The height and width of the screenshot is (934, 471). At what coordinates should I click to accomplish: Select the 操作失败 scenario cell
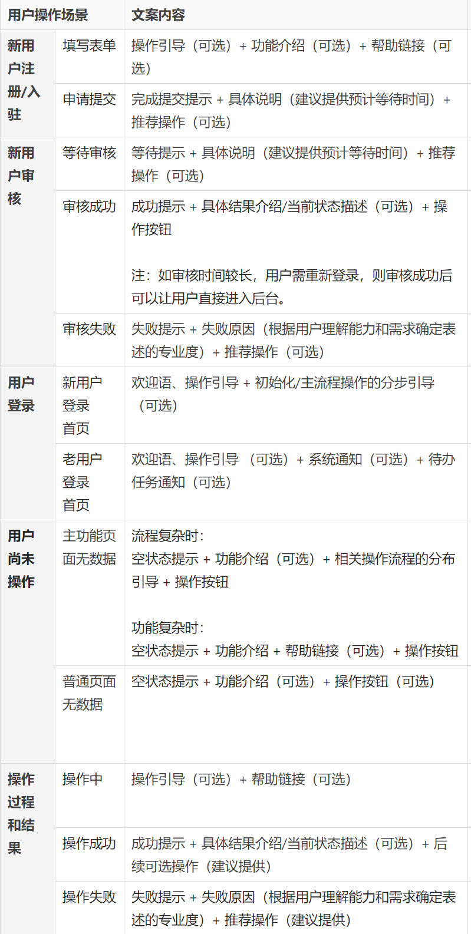[89, 897]
